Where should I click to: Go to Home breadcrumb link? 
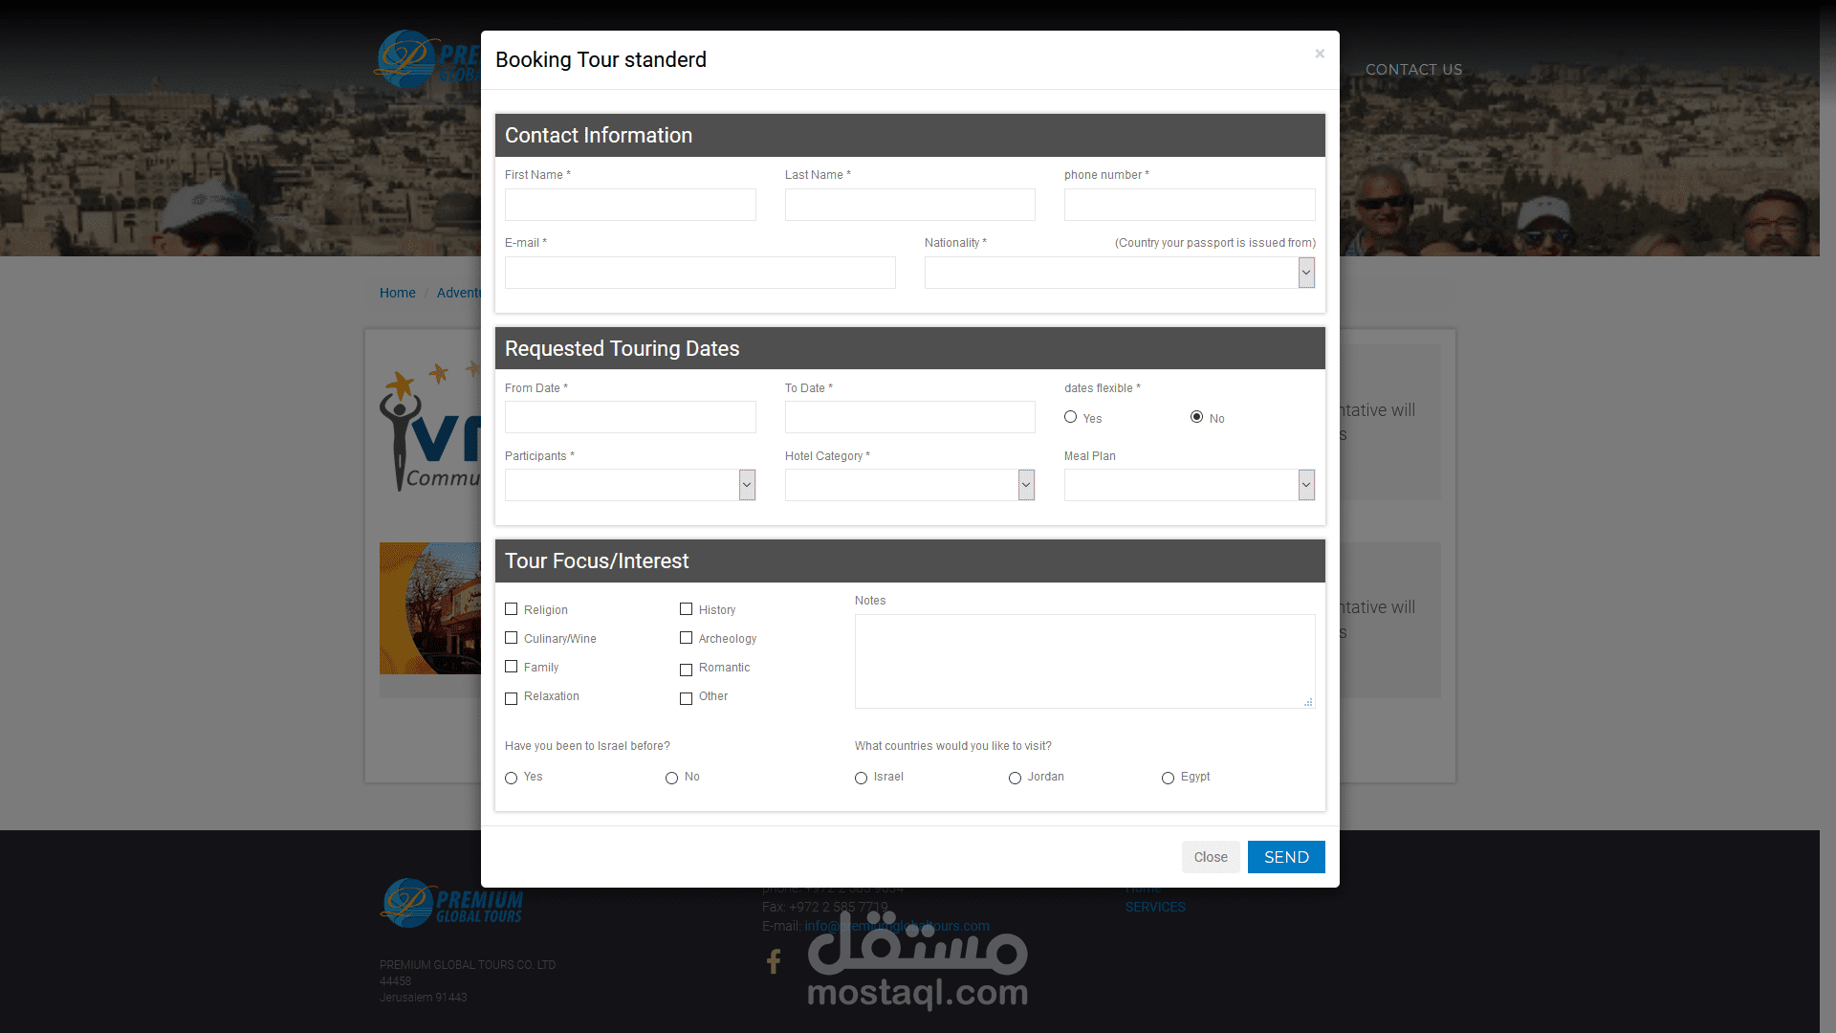point(397,293)
